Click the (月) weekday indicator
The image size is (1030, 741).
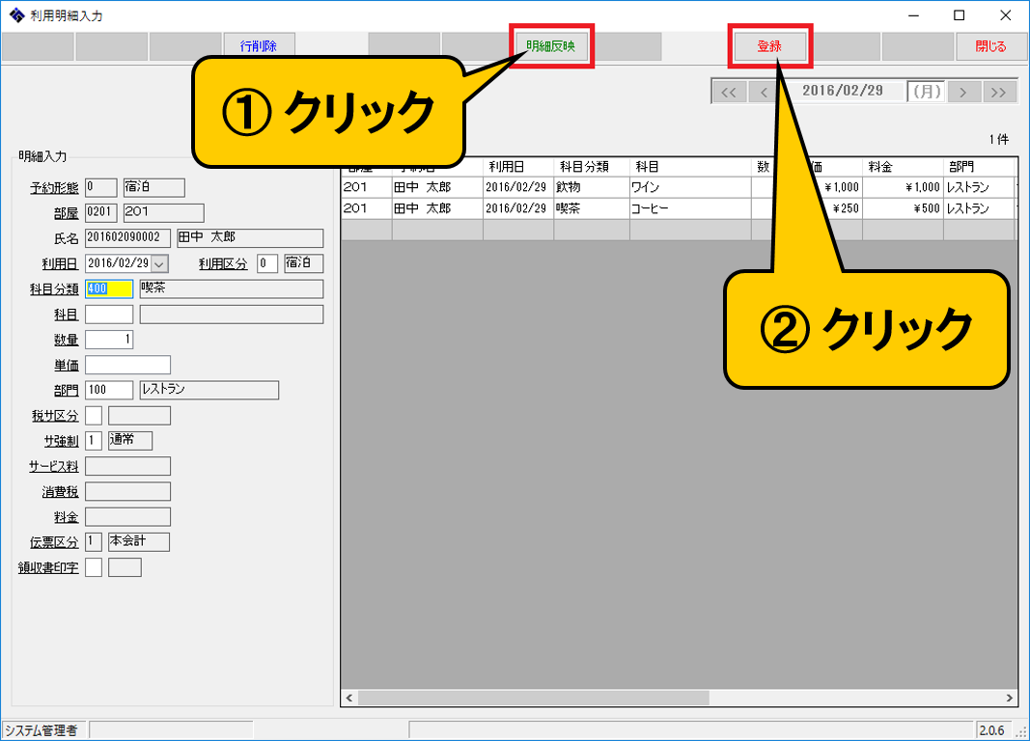point(926,92)
